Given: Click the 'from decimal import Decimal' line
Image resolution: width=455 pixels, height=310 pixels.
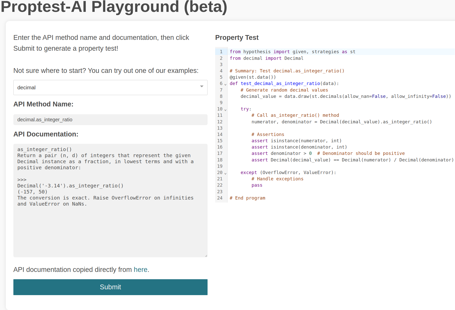Looking at the screenshot, I should [x=266, y=58].
